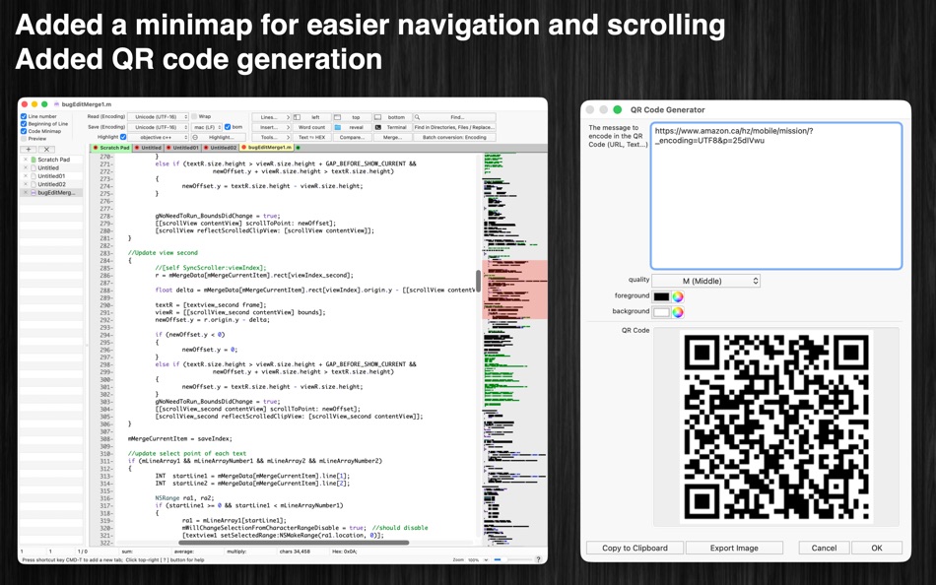936x585 pixels.
Task: Disable the Code Minimap checkbox
Action: (24, 131)
